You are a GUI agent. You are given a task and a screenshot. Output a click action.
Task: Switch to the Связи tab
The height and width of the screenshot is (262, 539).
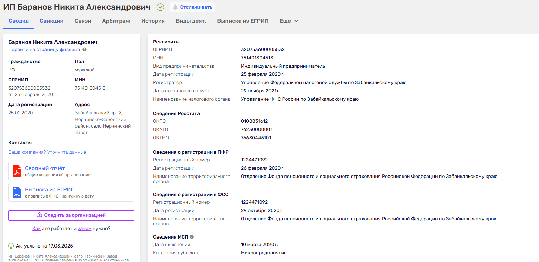click(x=83, y=21)
